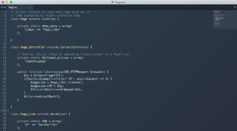Click the 'likethispage' string on line 15

coord(36,61)
